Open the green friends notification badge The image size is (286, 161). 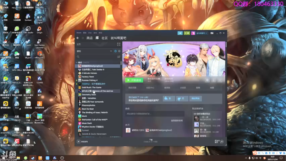click(x=187, y=33)
